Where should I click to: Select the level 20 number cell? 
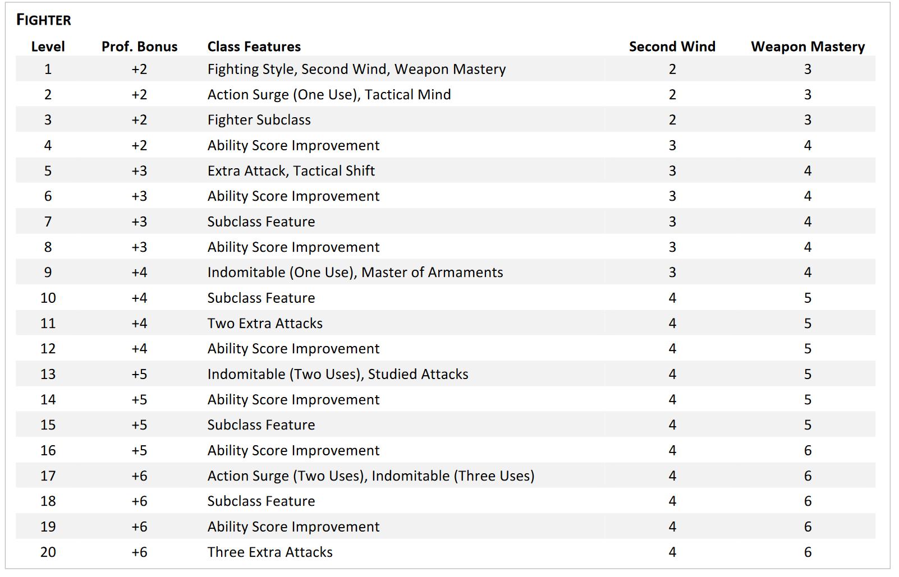point(48,552)
